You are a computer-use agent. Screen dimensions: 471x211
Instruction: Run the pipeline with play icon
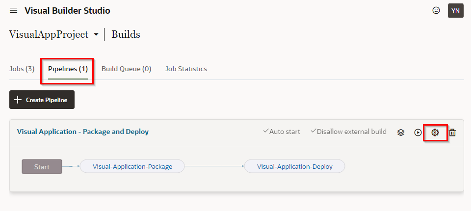pyautogui.click(x=418, y=132)
